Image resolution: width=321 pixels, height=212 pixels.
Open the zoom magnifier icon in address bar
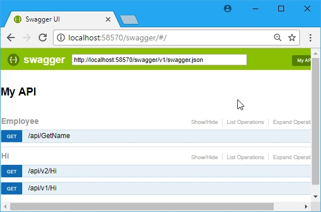coord(278,38)
